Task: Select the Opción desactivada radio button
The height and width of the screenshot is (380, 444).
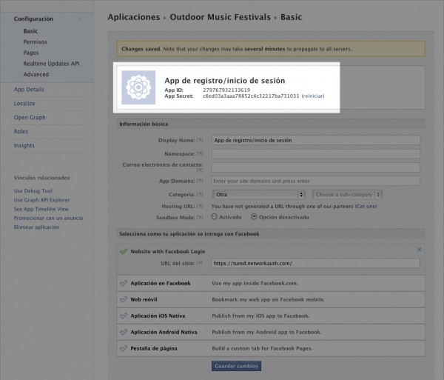Action: pos(254,217)
